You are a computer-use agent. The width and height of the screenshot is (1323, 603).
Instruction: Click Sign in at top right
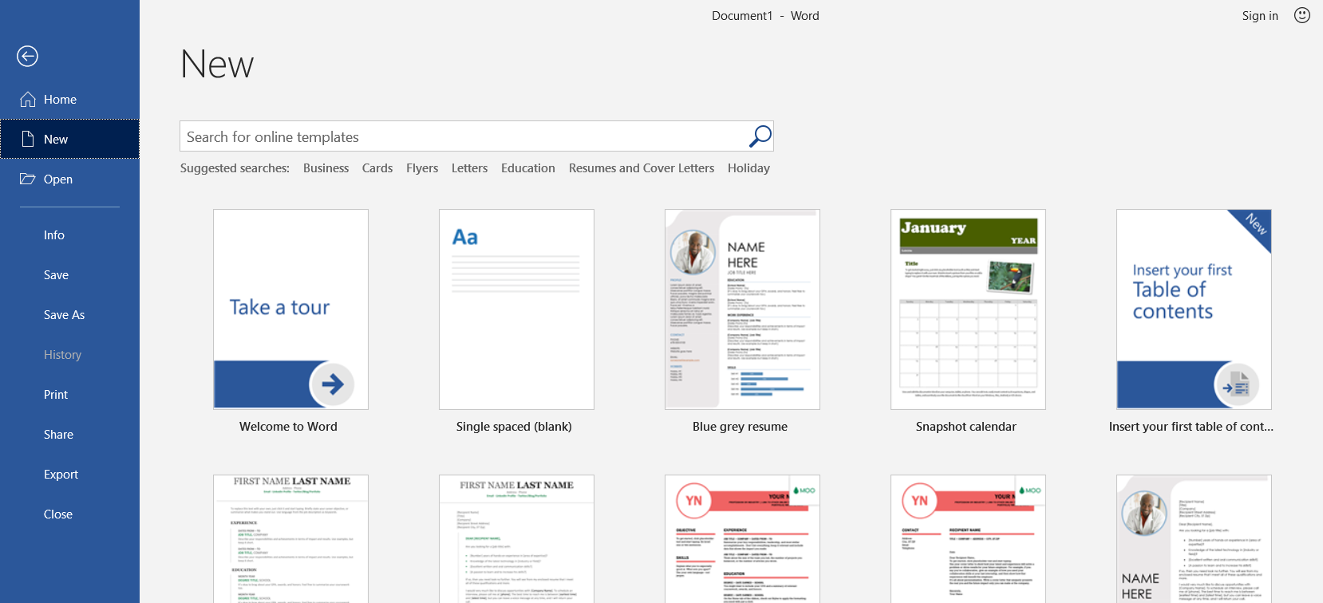(x=1260, y=15)
